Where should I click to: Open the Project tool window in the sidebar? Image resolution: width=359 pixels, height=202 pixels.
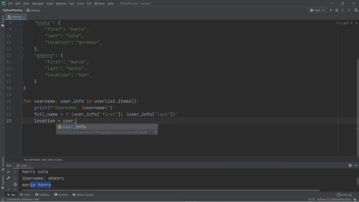pyautogui.click(x=2, y=21)
